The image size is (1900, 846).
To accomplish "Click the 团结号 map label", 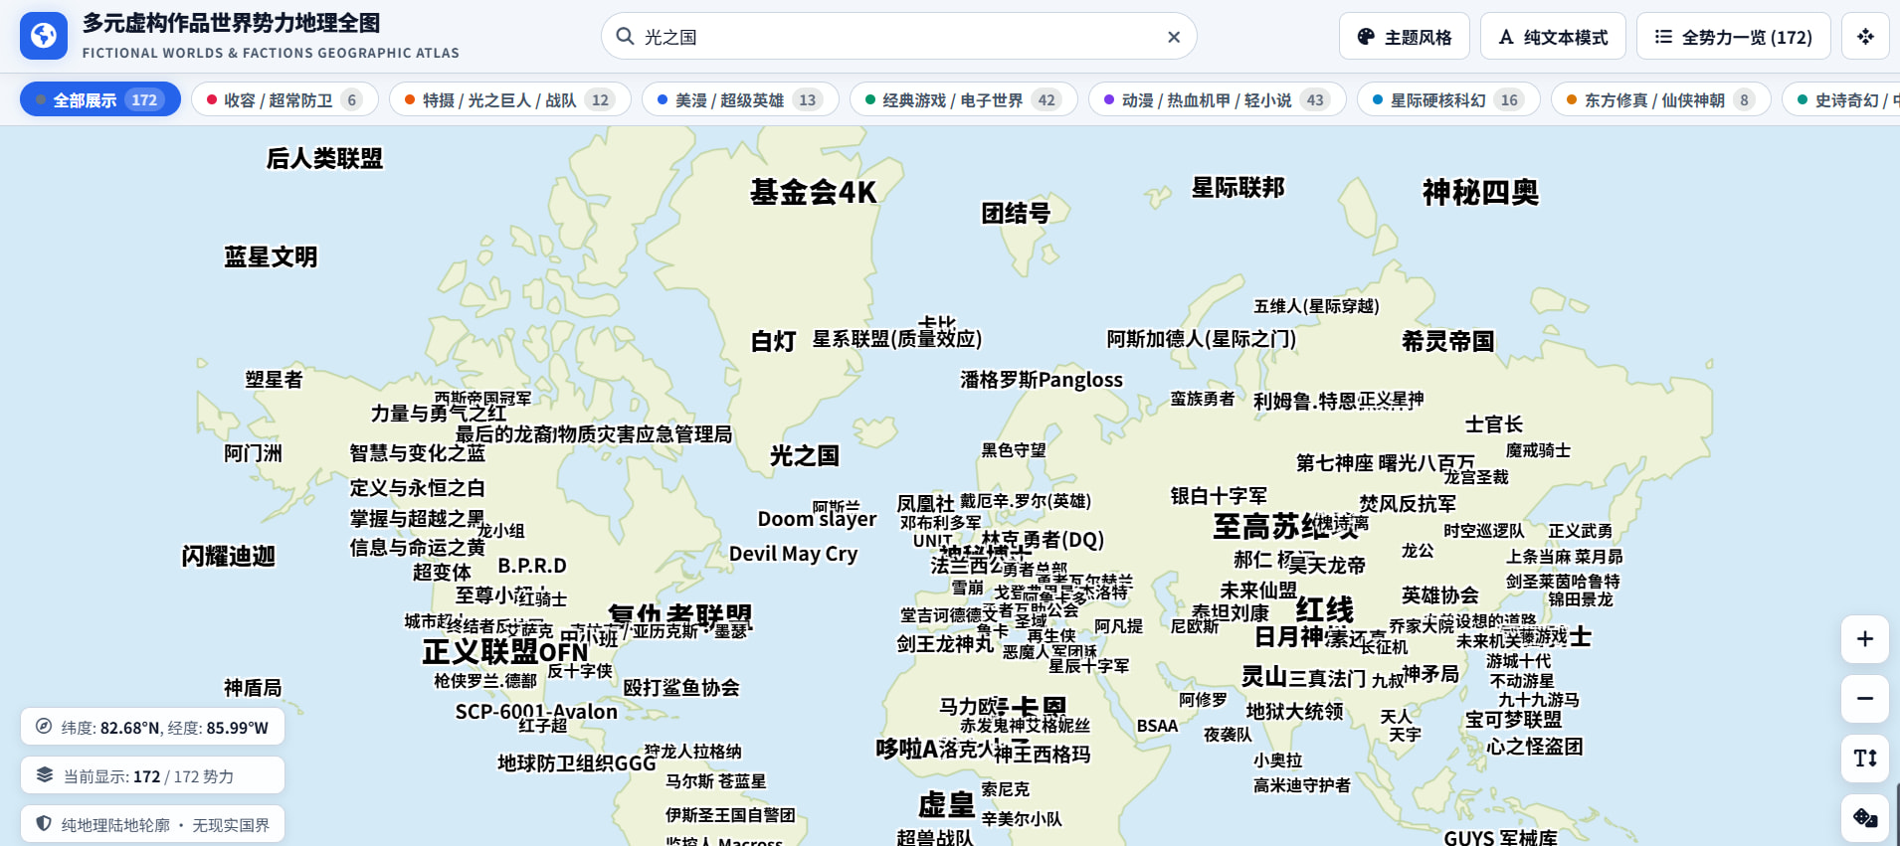I will point(1016,213).
